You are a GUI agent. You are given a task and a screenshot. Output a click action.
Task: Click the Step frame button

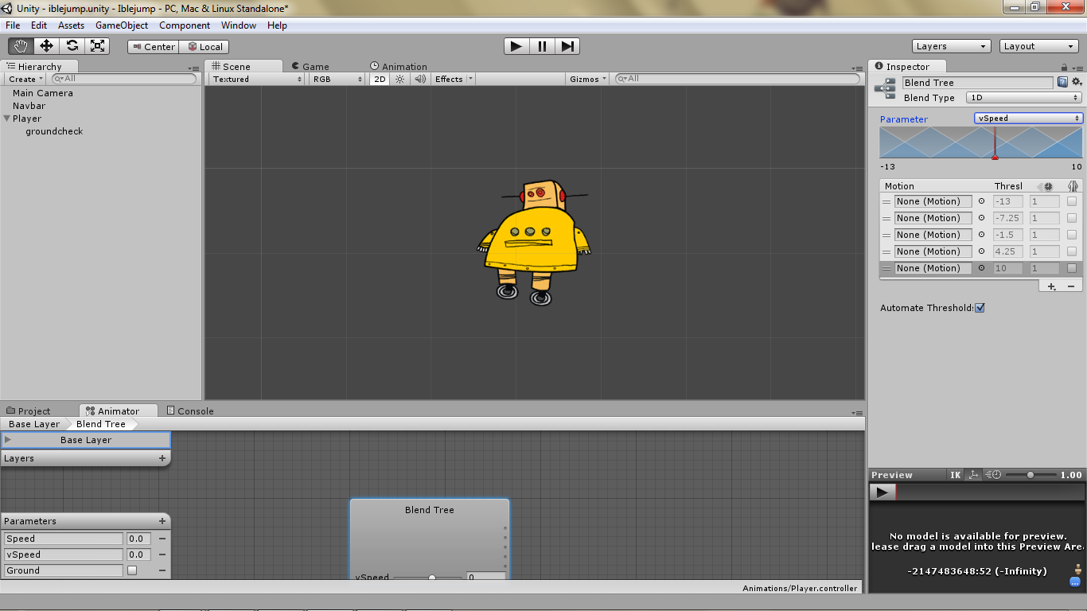point(567,46)
